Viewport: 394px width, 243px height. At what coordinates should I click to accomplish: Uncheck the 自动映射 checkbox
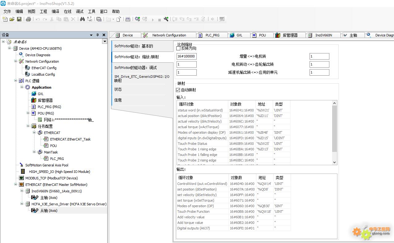pyautogui.click(x=178, y=90)
